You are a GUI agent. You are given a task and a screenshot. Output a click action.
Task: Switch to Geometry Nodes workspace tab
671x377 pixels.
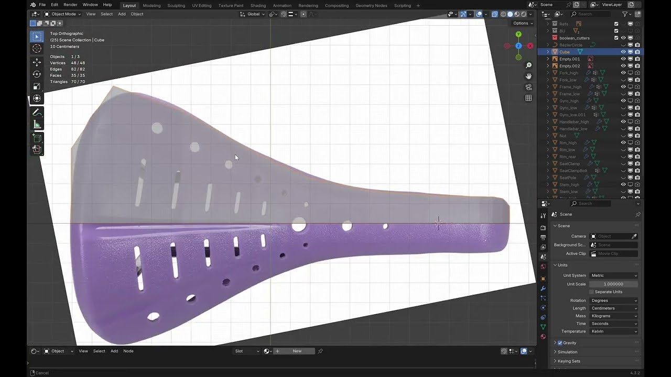point(371,5)
